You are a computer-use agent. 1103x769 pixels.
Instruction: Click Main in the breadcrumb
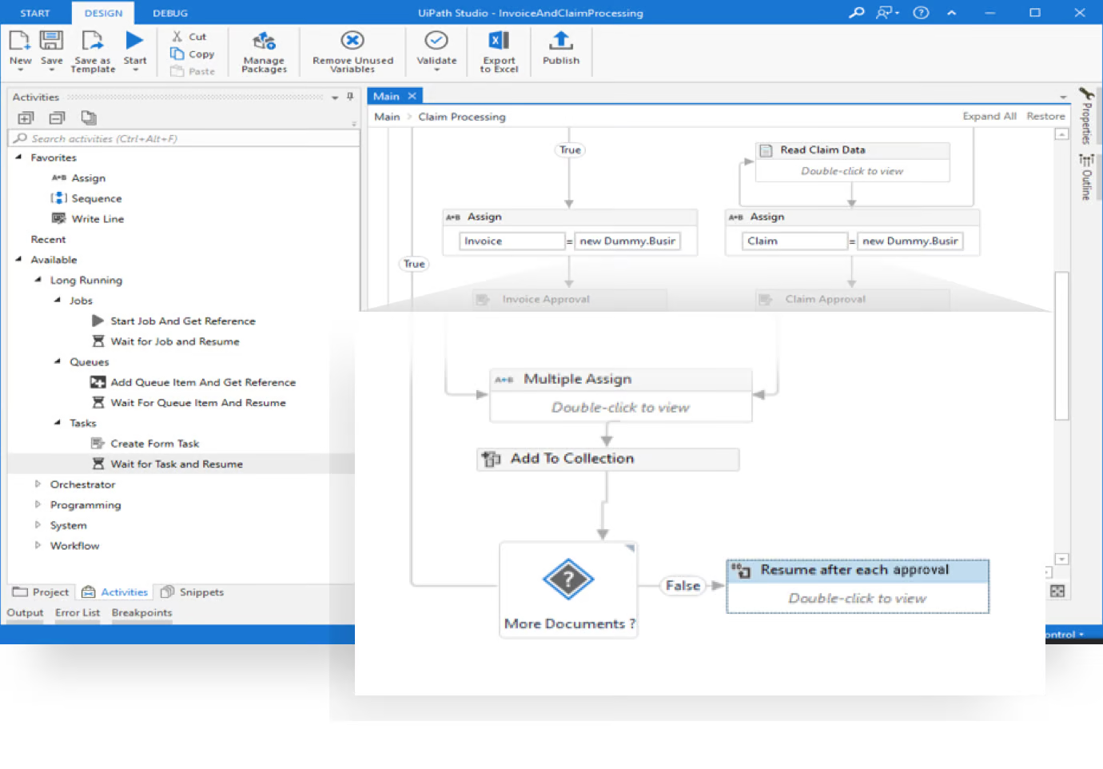click(x=387, y=117)
